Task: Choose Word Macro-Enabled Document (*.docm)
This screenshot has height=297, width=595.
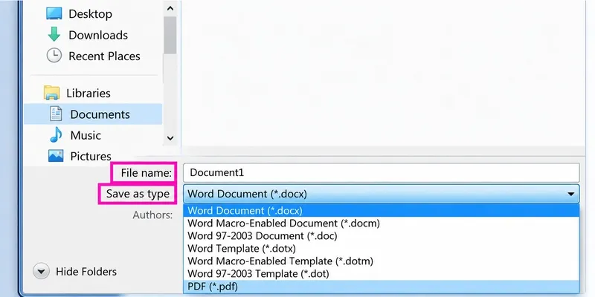Action: [x=382, y=223]
